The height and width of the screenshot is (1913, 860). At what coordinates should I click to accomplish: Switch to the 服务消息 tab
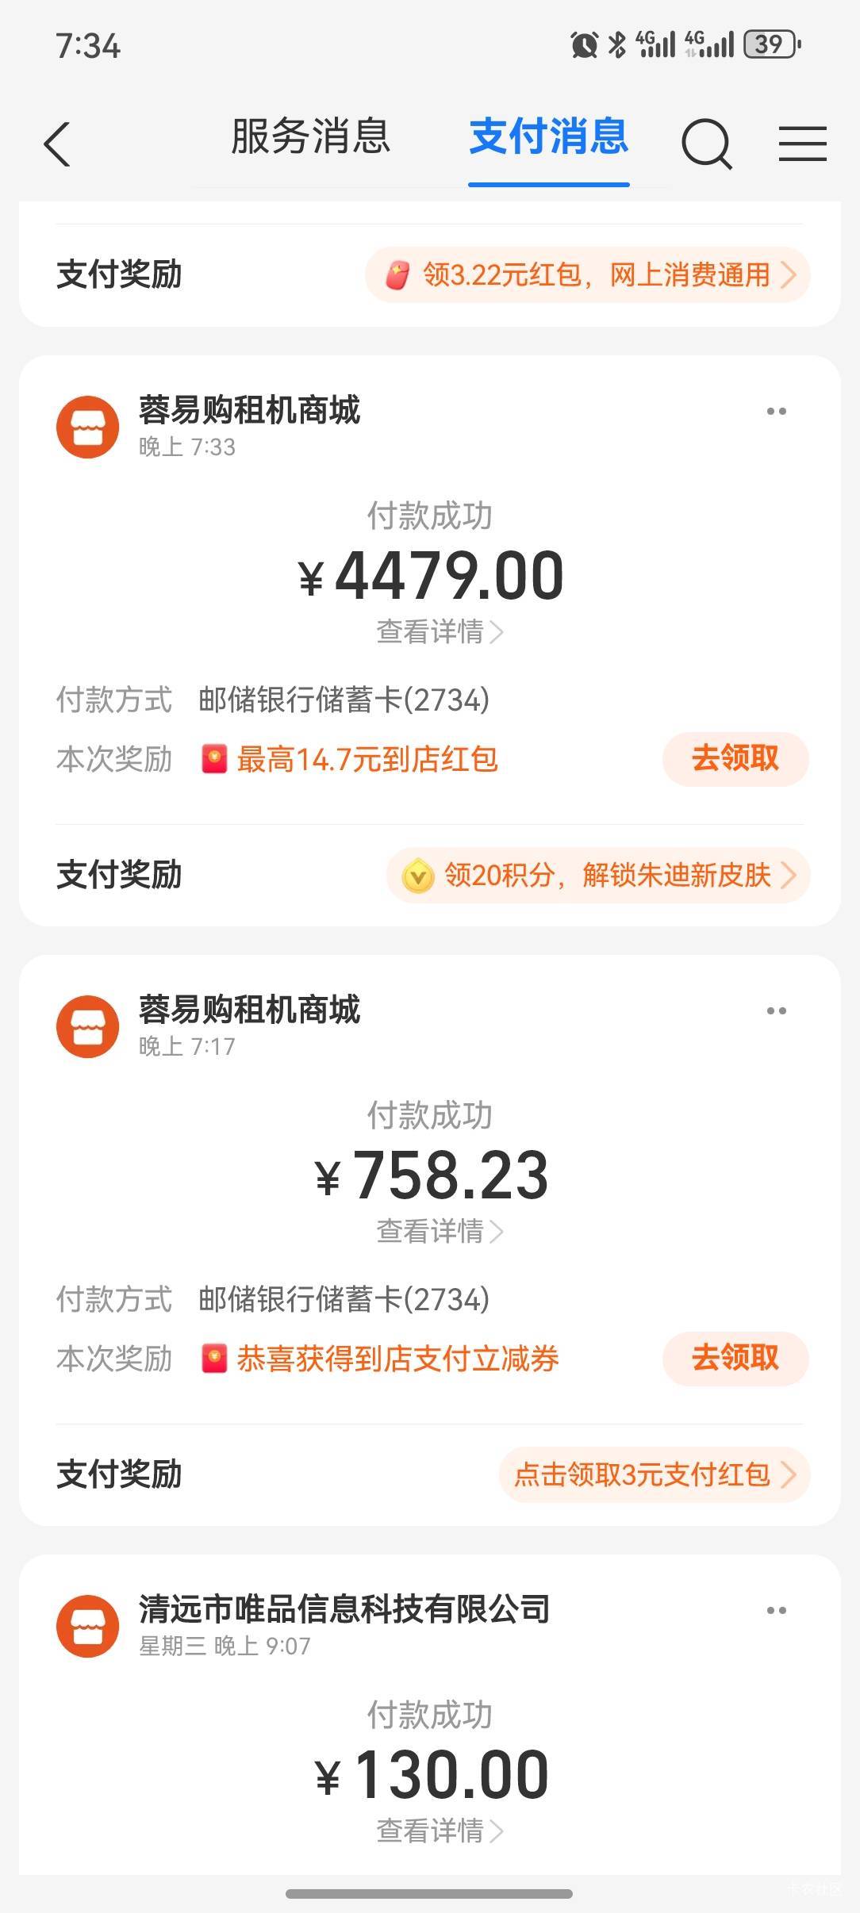click(x=310, y=137)
